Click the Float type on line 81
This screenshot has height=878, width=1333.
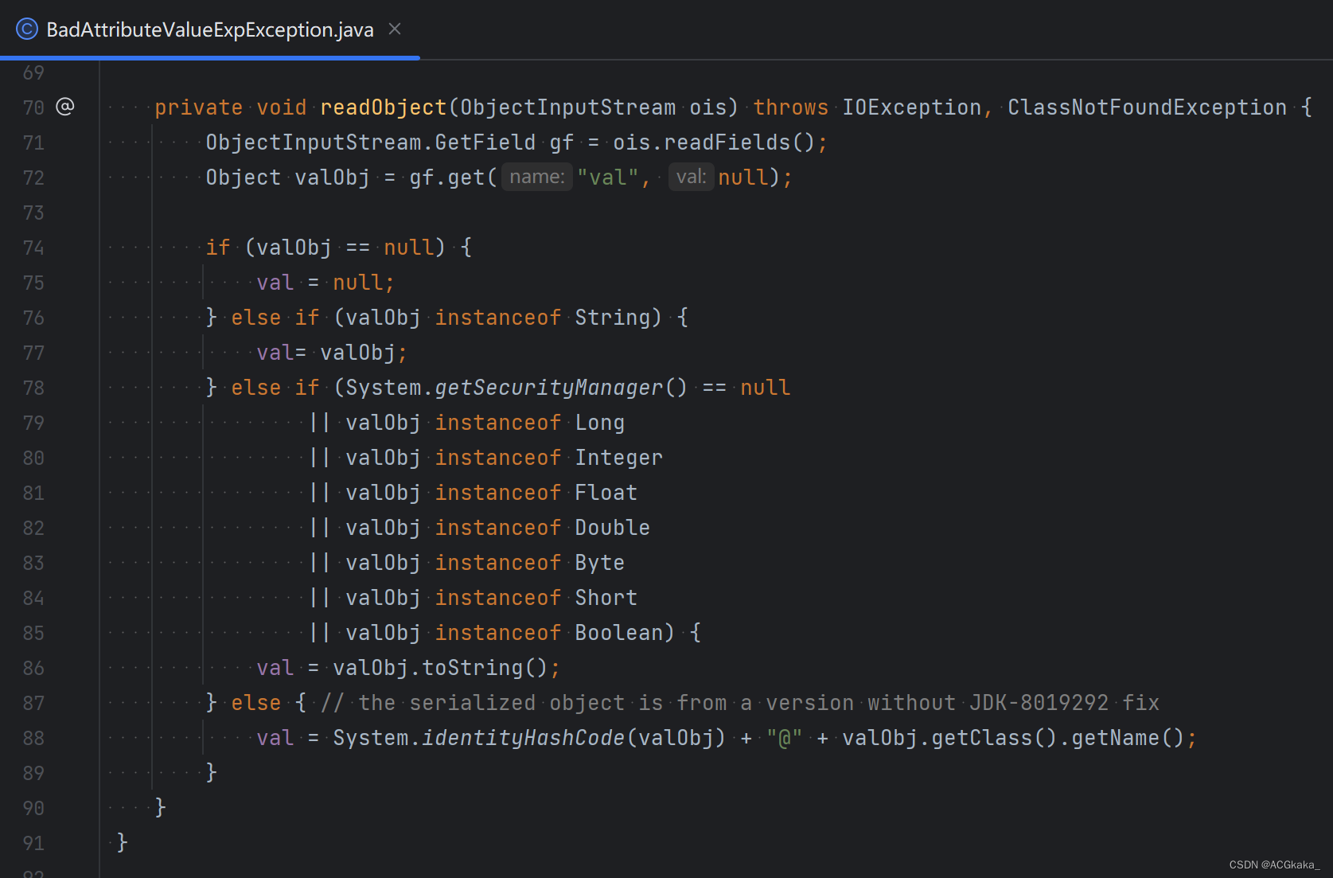coord(606,493)
